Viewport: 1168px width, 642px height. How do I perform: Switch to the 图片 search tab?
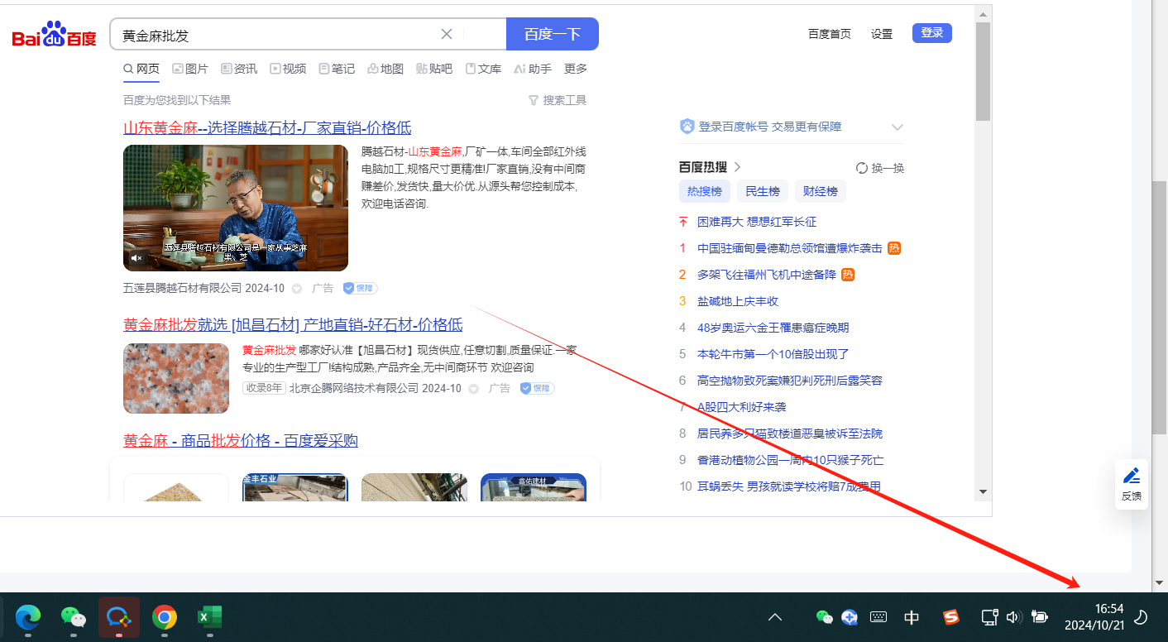[x=190, y=69]
